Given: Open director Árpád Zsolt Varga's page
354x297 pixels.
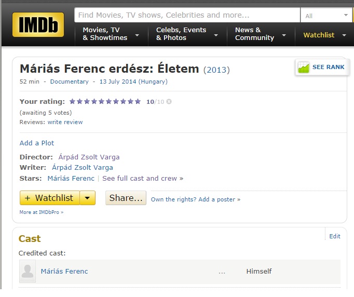Looking at the screenshot, I should tap(89, 157).
